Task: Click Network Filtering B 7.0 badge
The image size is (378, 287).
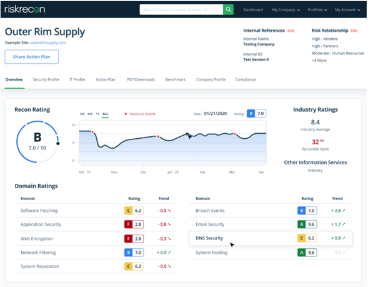Action: click(x=134, y=253)
